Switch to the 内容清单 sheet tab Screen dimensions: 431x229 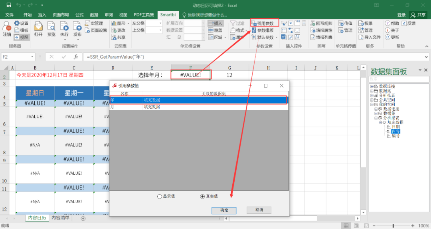pyautogui.click(x=61, y=218)
